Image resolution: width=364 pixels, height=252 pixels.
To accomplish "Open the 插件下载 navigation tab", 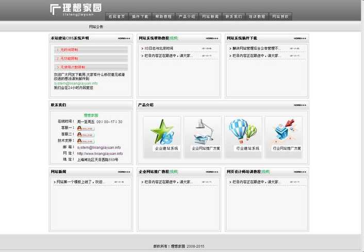I will [140, 16].
